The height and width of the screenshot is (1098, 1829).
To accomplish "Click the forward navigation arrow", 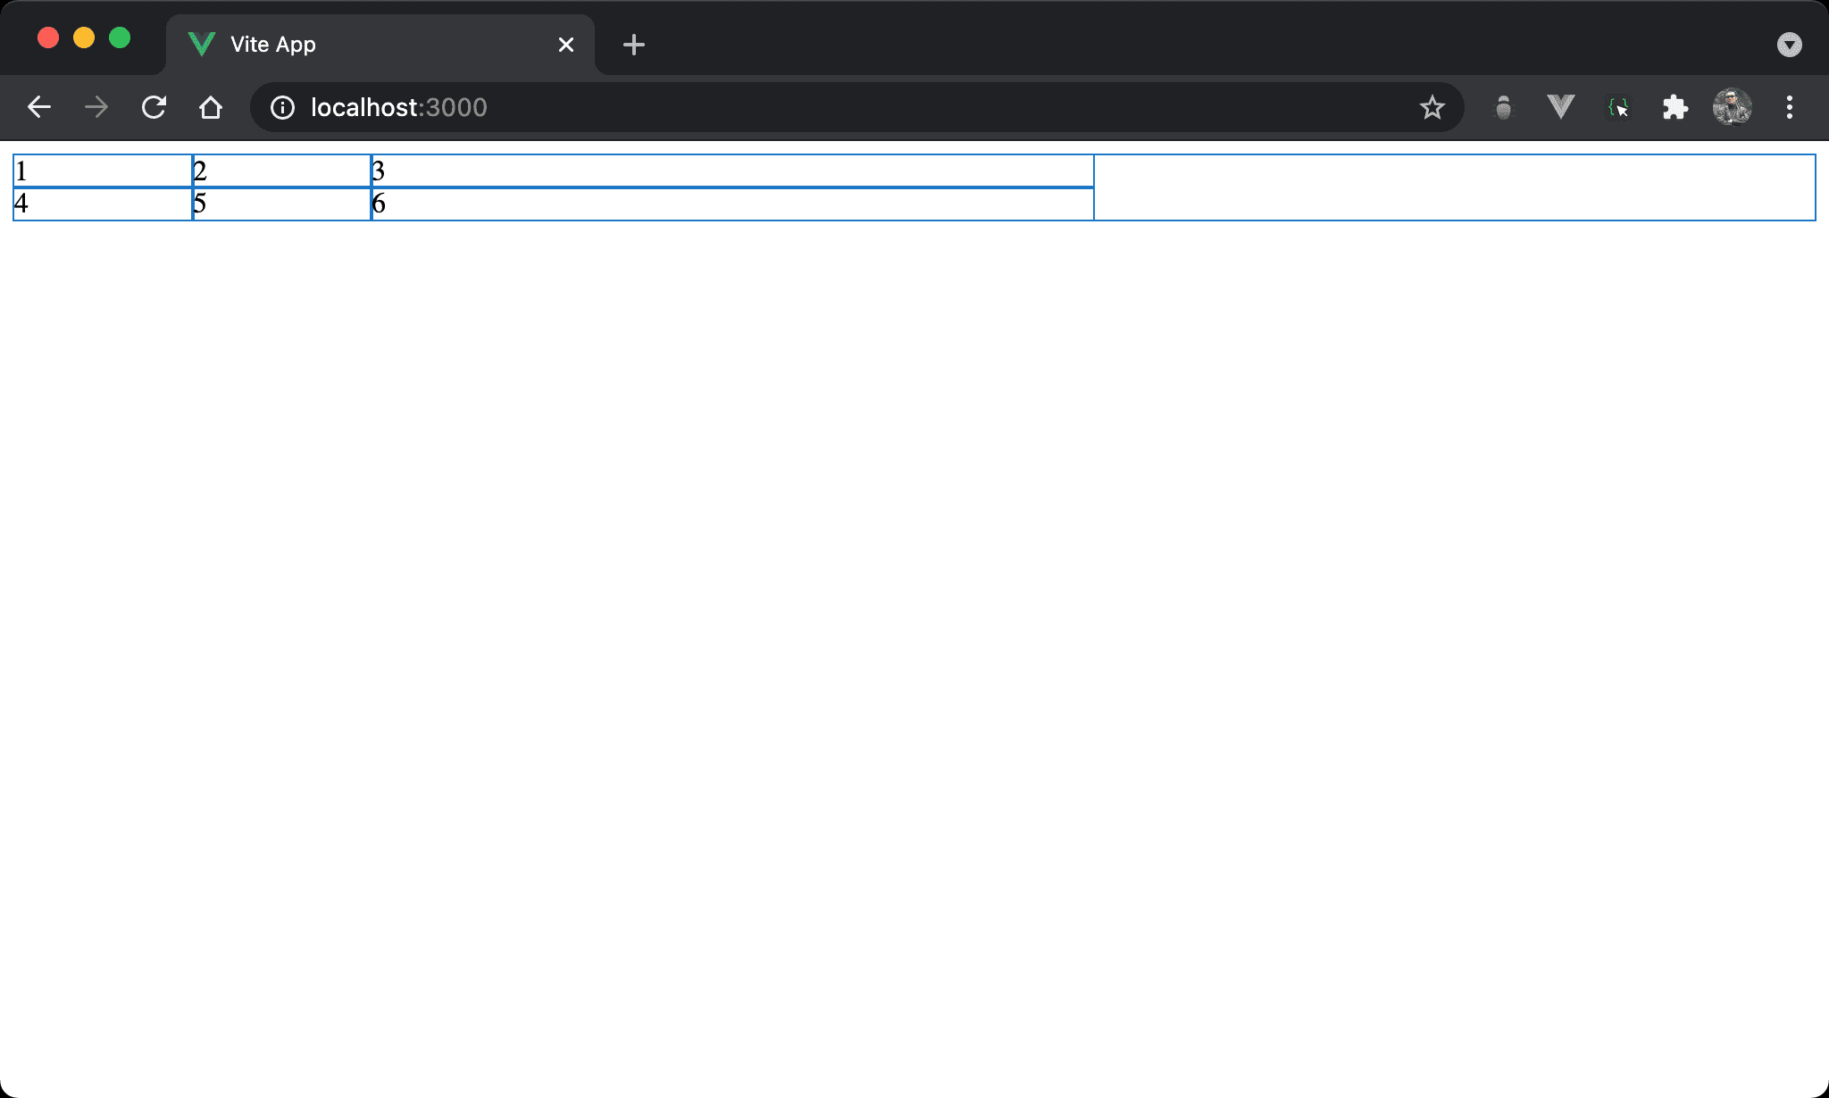I will coord(96,108).
